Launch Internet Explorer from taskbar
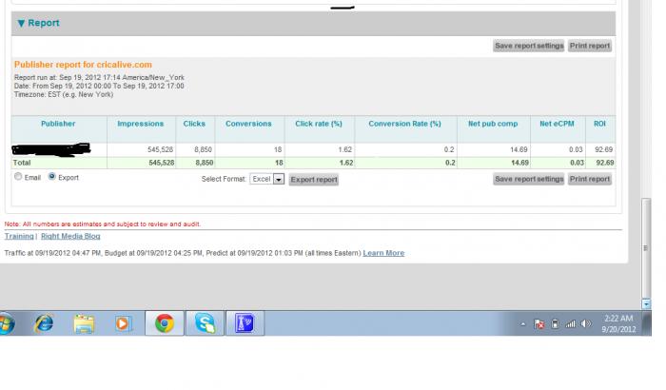 44,323
